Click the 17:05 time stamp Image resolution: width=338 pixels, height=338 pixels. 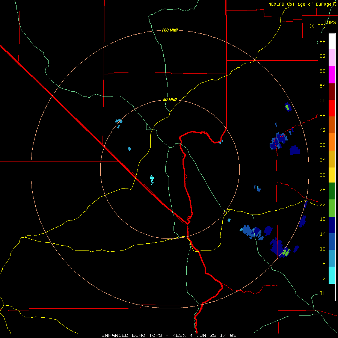tap(228, 335)
